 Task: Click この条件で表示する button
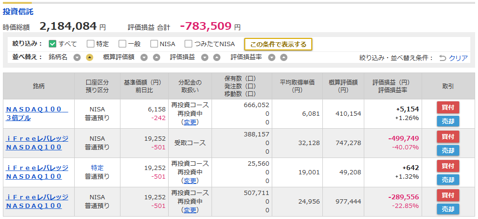point(278,44)
